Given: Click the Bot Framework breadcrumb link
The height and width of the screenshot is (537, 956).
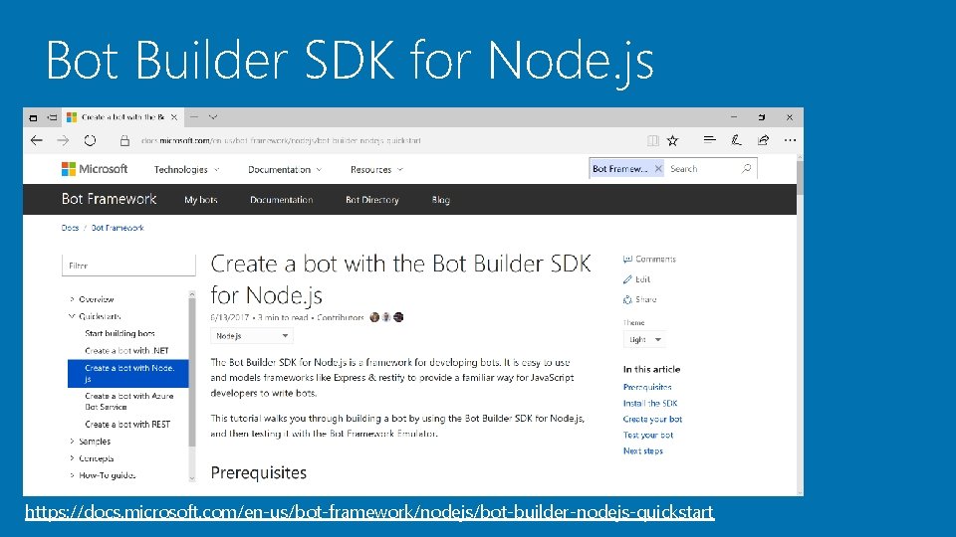Looking at the screenshot, I should [118, 228].
